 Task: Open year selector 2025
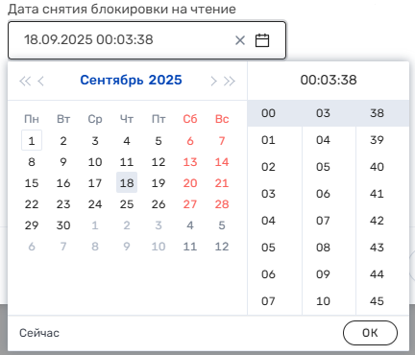tap(165, 80)
